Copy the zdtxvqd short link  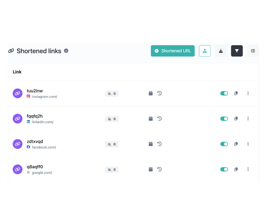[236, 144]
